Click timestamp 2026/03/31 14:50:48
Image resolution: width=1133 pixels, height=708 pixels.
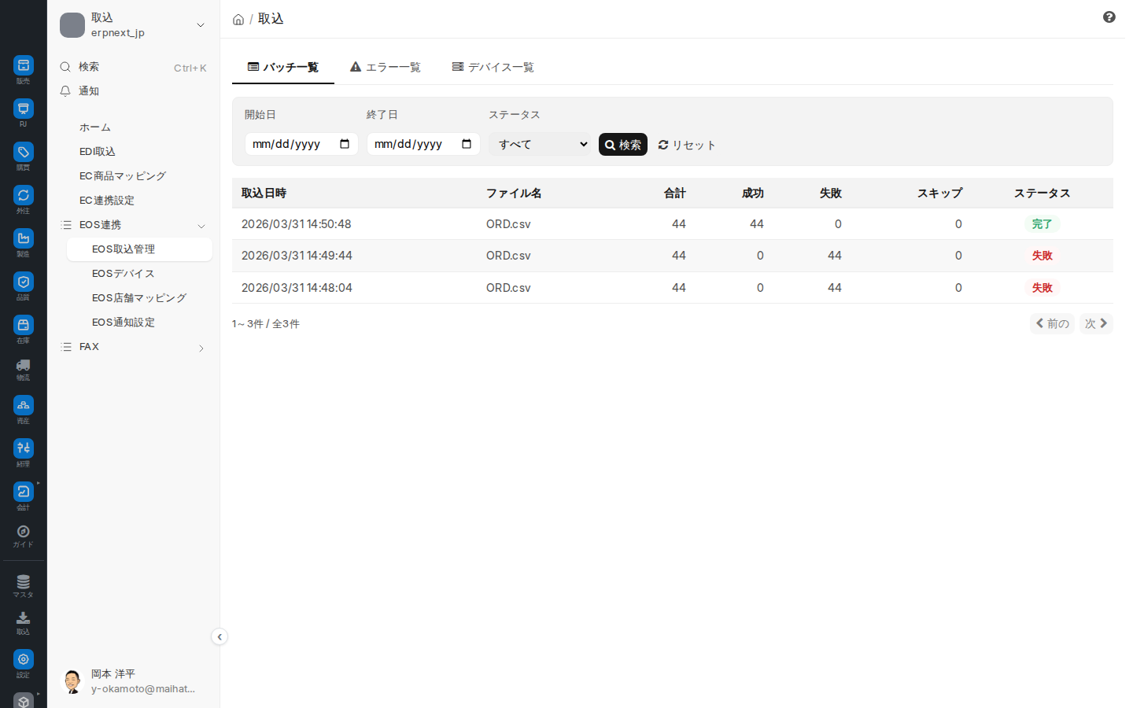point(297,224)
